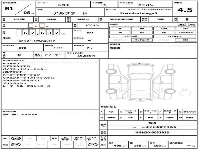Viewport: 199px width, 149px height.
Task: Click the プリクラッシュ sales point
Action: tap(14, 84)
